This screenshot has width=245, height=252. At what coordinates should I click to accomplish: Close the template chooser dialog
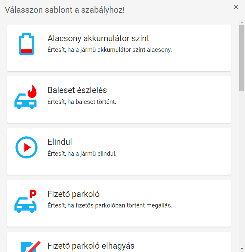pos(236,7)
